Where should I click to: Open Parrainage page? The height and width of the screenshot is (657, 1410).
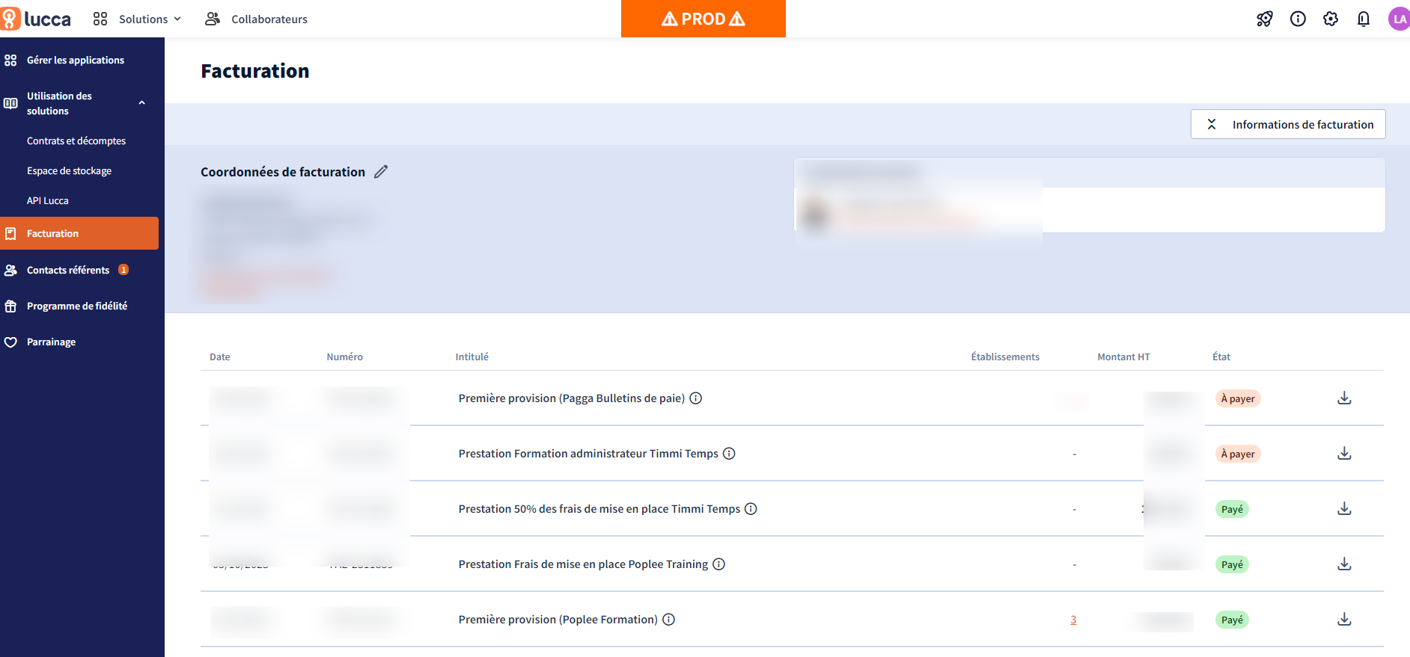click(51, 342)
